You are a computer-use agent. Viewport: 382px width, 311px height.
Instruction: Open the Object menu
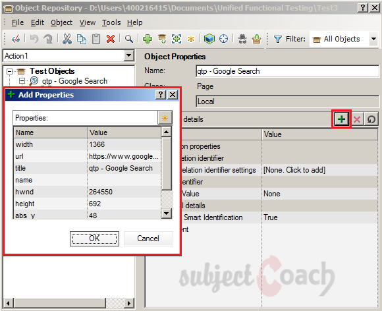pyautogui.click(x=61, y=22)
